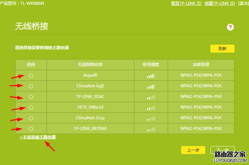This screenshot has width=249, height=165.
Task: Click the TP-LINK_5DAC network name
Action: [x=90, y=97]
